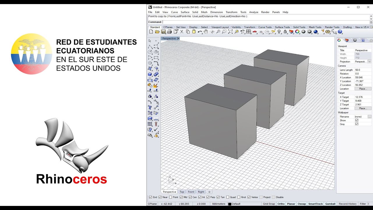Select the Box solid tool
This screenshot has height=210, width=373.
point(150,74)
